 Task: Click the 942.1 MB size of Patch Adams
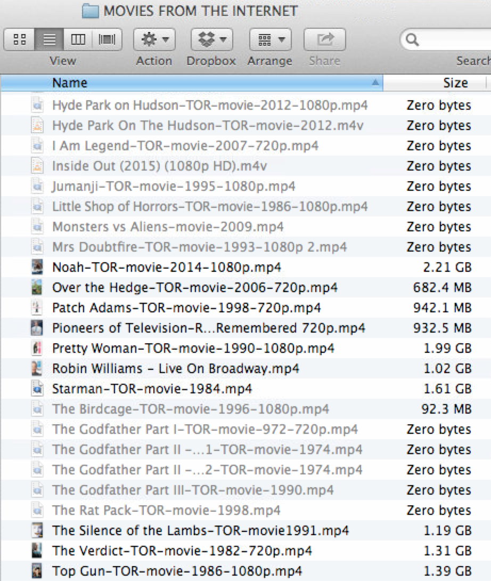[x=442, y=308]
